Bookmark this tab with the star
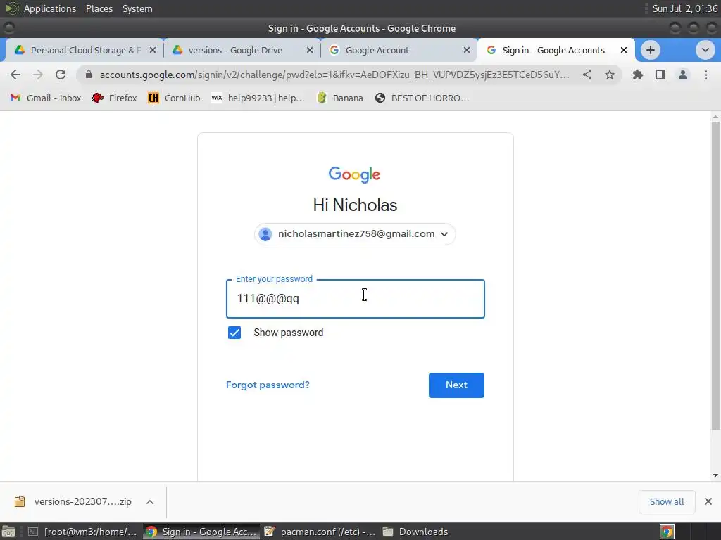This screenshot has height=540, width=721. point(610,75)
